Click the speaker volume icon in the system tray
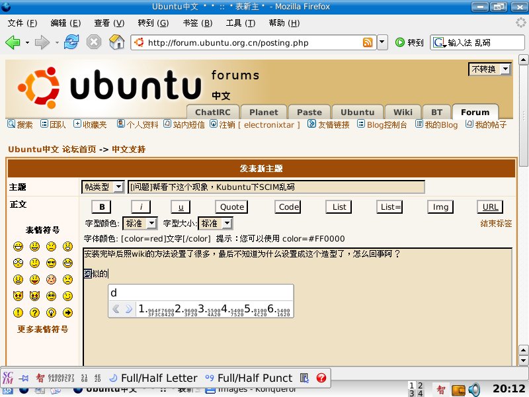The image size is (529, 397). click(x=474, y=390)
